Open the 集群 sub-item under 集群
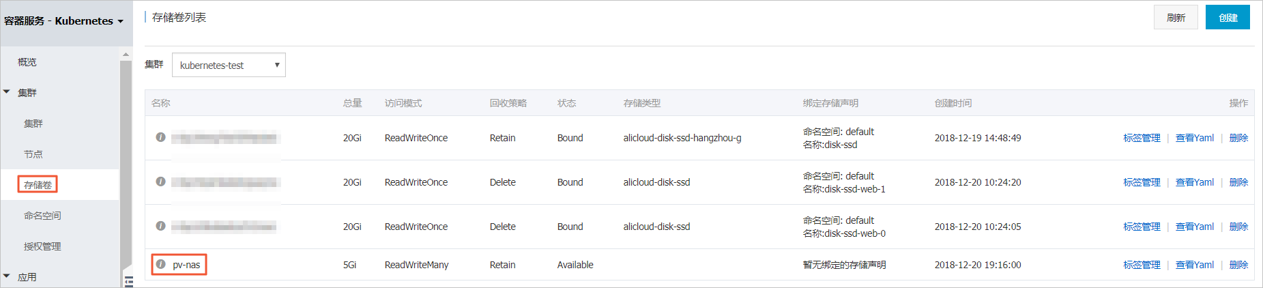1263x288 pixels. [x=33, y=124]
